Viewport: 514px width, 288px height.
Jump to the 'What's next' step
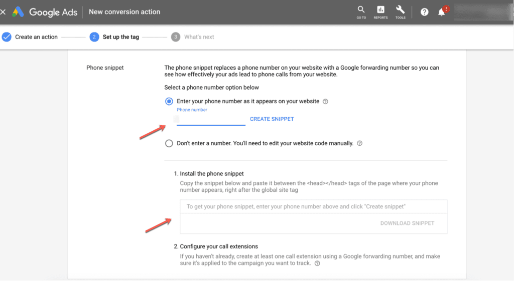(199, 37)
